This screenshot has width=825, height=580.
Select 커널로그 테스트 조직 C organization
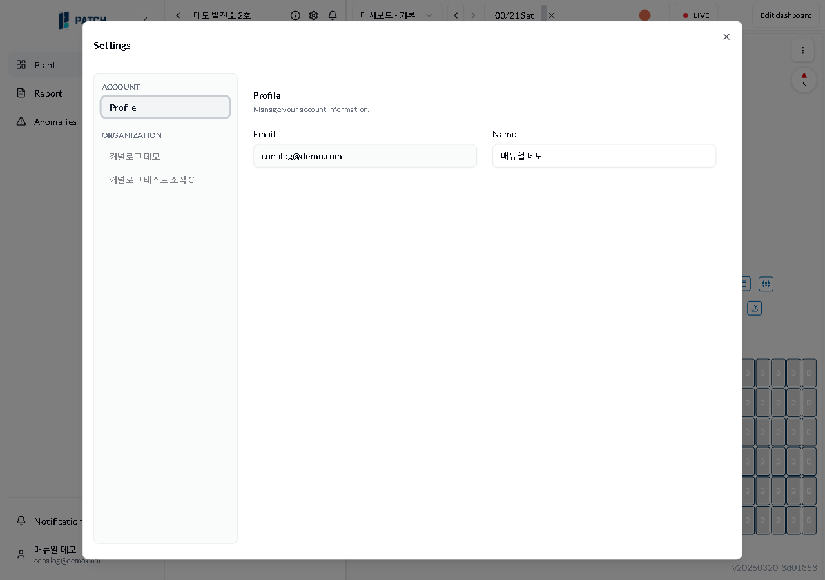tap(151, 180)
